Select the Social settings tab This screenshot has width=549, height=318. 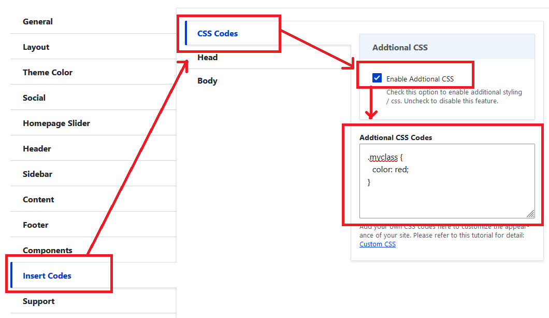pyautogui.click(x=34, y=98)
